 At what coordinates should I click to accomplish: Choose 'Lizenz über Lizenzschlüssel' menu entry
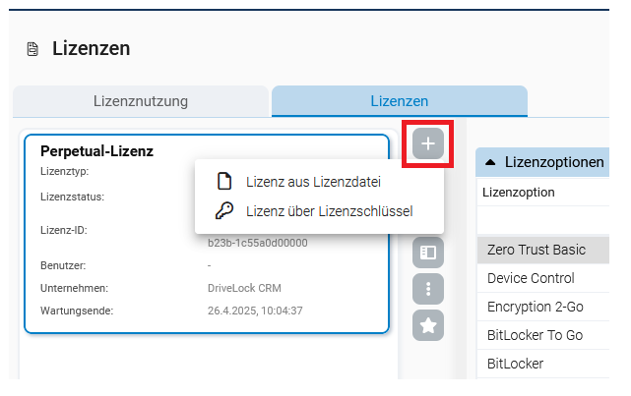tap(329, 210)
